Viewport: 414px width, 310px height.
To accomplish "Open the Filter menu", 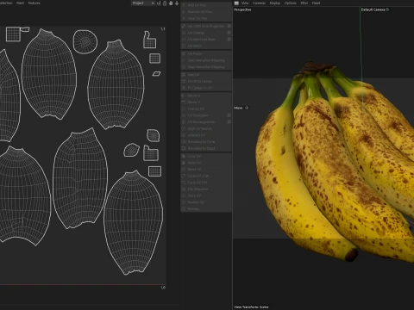I will coord(304,3).
